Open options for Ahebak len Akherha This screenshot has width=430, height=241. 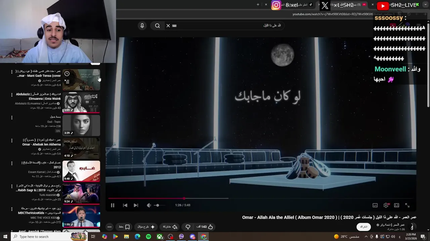tap(12, 140)
